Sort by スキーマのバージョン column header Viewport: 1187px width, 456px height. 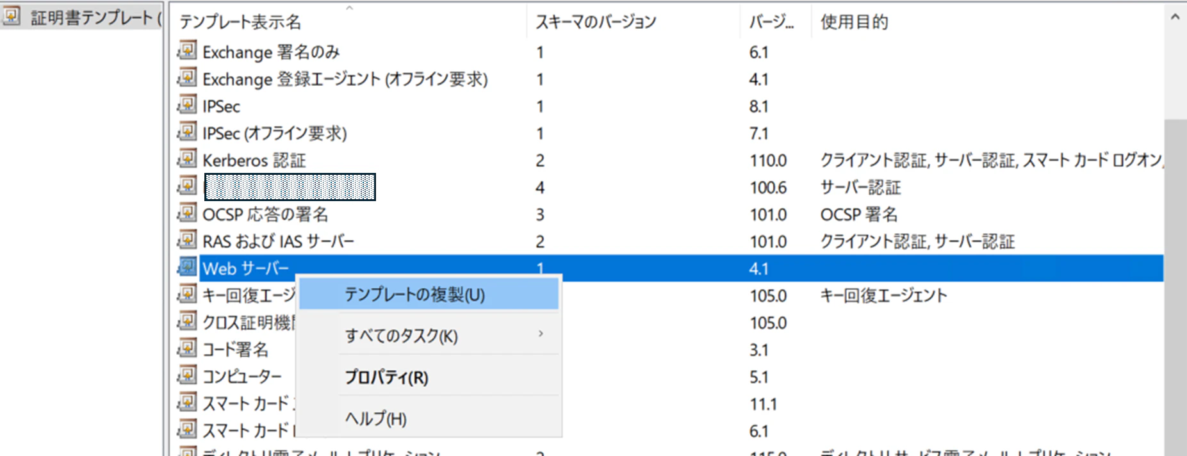(x=633, y=22)
